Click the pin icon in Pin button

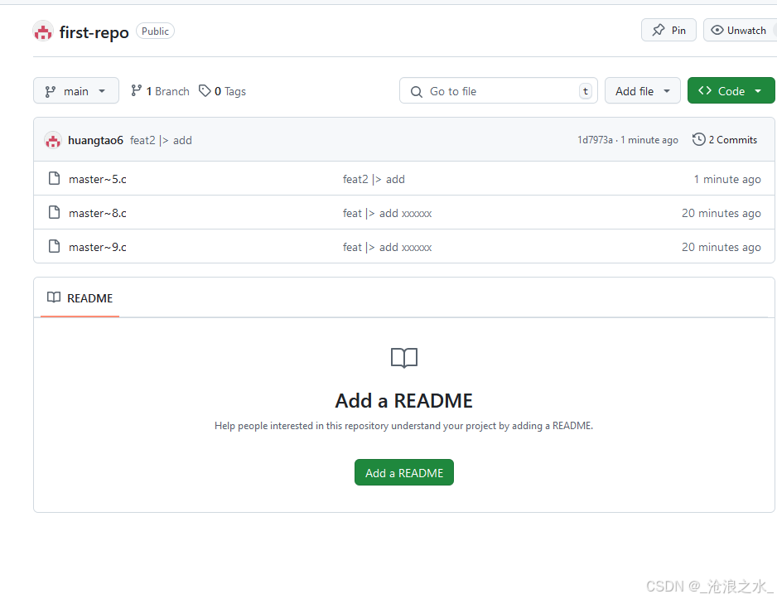click(658, 30)
